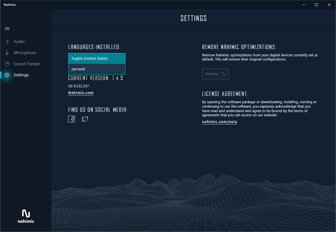Open Nahimic Facebook page icon
Screen dimensions: 336x232
point(72,119)
